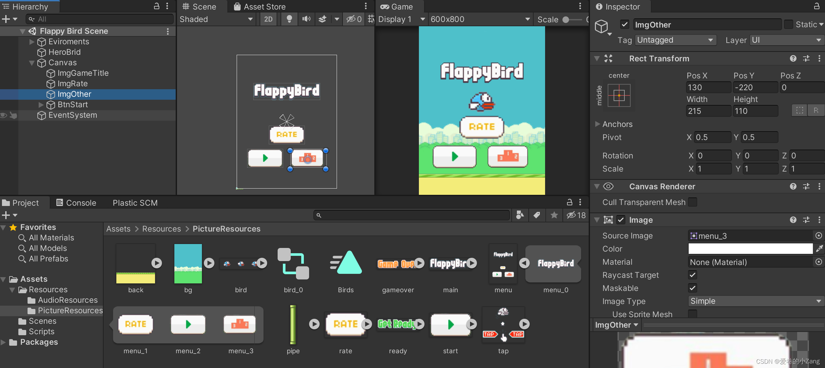Open Material object picker circle
The height and width of the screenshot is (368, 825).
coord(818,262)
